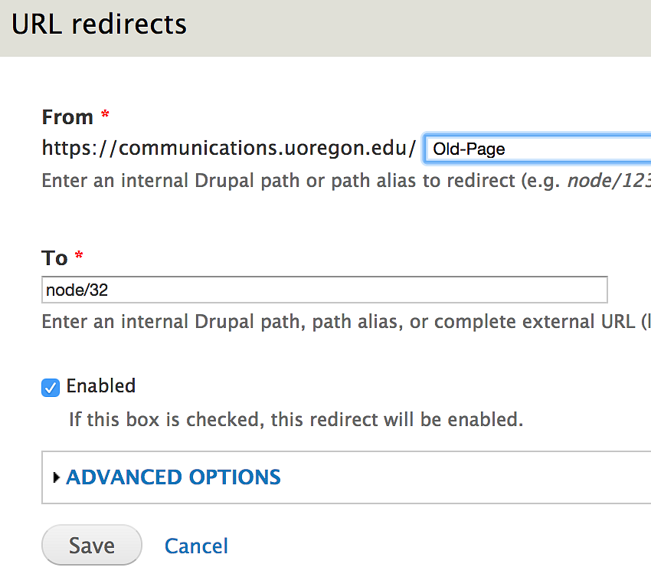Uncheck the Enabled checkbox
Screen dimensions: 651x587
point(51,388)
